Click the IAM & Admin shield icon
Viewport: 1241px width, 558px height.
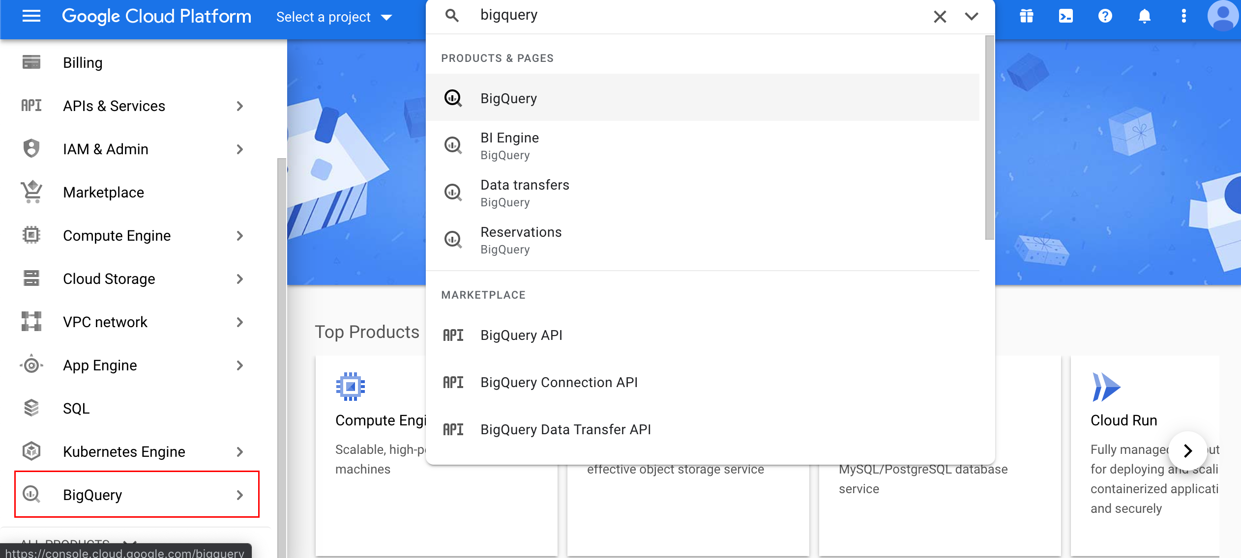click(x=31, y=148)
